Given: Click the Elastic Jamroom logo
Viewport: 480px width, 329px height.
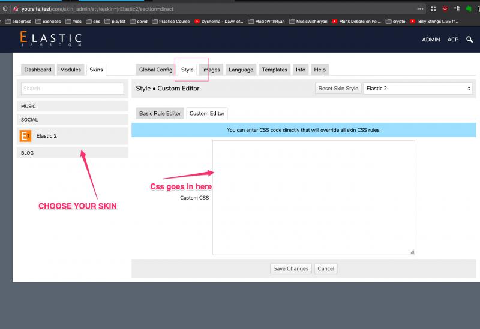Looking at the screenshot, I should (x=51, y=39).
